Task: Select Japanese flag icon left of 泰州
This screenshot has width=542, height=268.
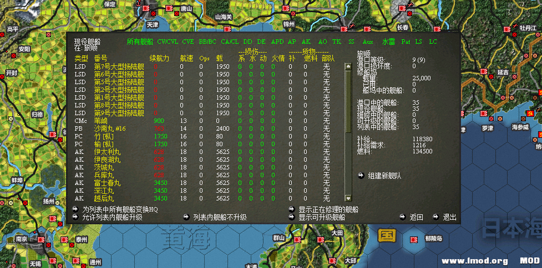Action: click(64, 239)
